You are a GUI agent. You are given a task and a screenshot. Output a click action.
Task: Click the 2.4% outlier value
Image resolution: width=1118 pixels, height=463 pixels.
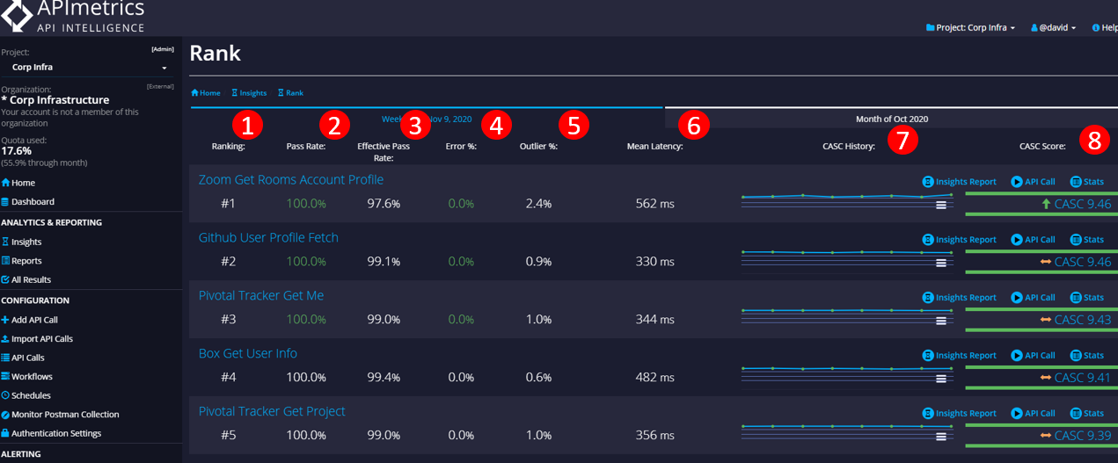pyautogui.click(x=538, y=204)
